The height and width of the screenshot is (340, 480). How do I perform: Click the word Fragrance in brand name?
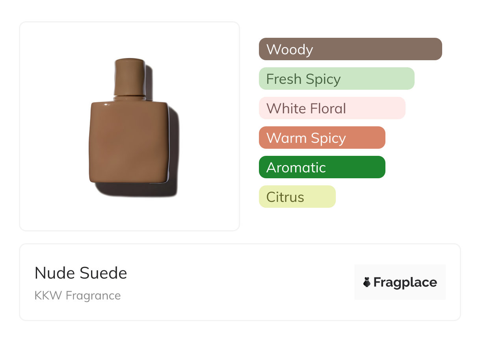tap(93, 296)
